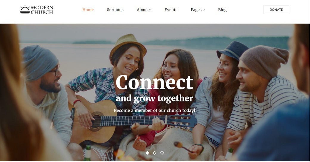This screenshot has width=310, height=162.
Task: Switch to the third slide diamond indicator
Action: pos(162,153)
